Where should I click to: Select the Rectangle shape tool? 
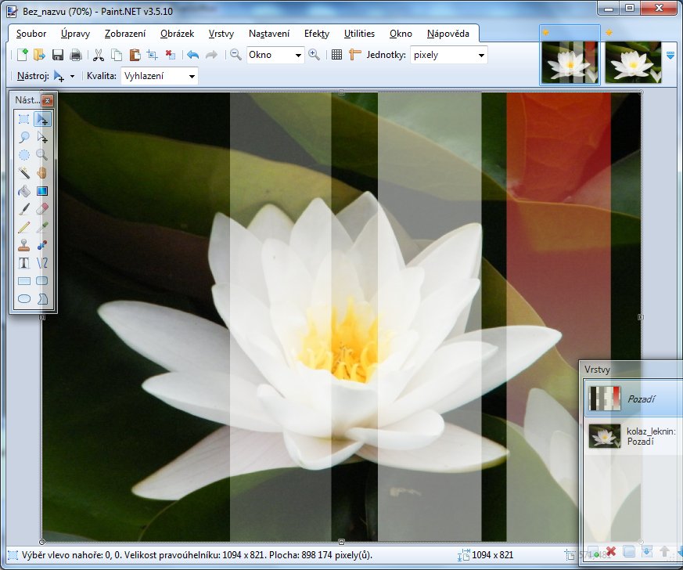point(24,281)
